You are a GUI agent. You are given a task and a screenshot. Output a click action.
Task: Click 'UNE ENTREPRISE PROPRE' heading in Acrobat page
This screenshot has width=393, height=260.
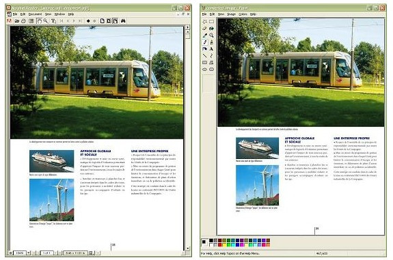coord(150,151)
